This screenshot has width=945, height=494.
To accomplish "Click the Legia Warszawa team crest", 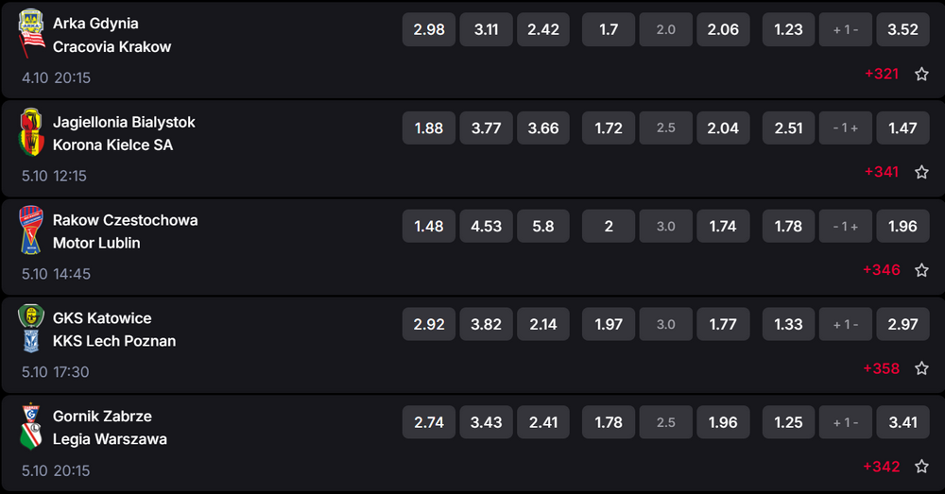I will click(x=31, y=438).
